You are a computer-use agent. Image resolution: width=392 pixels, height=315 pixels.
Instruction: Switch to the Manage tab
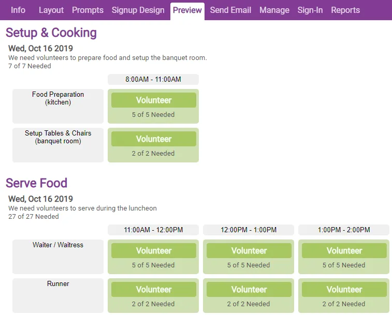[274, 10]
